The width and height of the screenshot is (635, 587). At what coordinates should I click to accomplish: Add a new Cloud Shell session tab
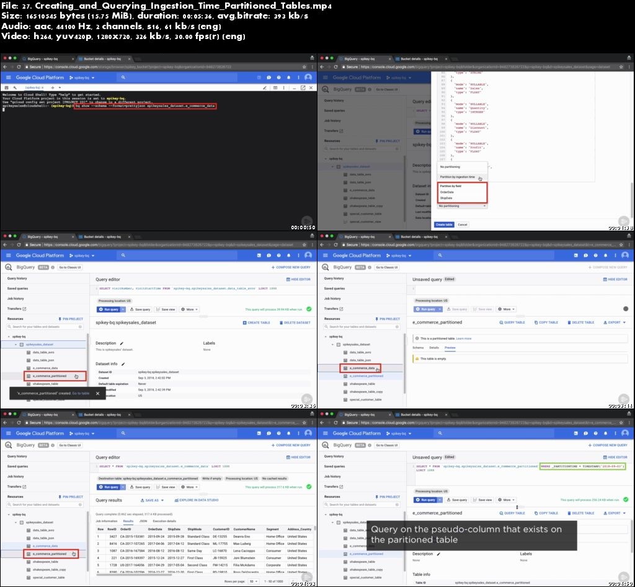[53, 87]
